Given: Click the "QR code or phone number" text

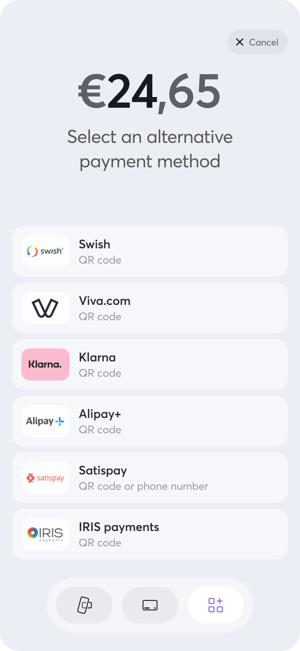Looking at the screenshot, I should [x=144, y=486].
